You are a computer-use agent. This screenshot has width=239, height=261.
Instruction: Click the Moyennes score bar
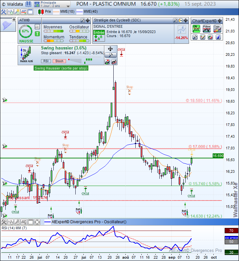[x=54, y=31]
